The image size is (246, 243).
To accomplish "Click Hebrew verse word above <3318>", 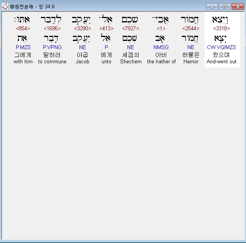I will tap(220, 20).
